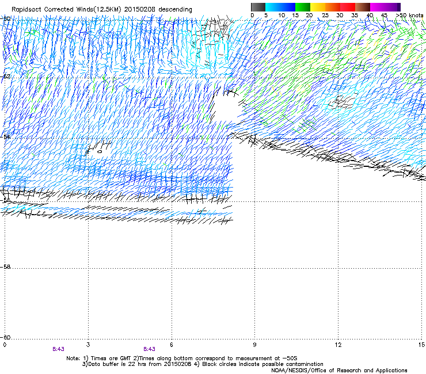Pick the orange 25-30 knots legend swatch
Screen dimensions: 426x374
click(x=333, y=7)
